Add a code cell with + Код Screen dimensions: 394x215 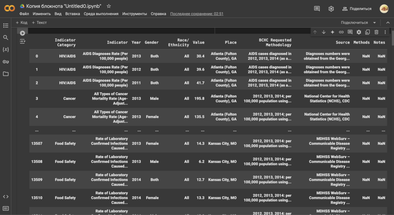(21, 23)
